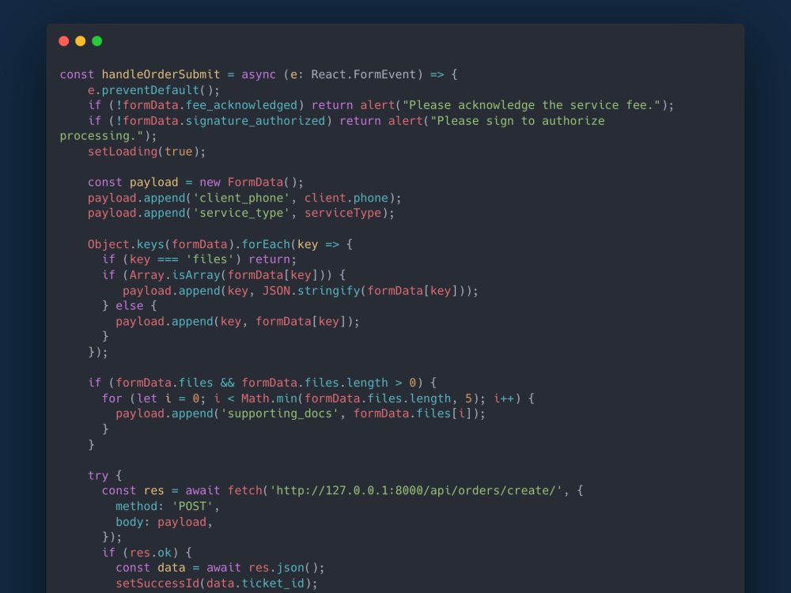Click the URL 'http://127.0.0.1:8000/api/orders/create/'

pyautogui.click(x=416, y=491)
